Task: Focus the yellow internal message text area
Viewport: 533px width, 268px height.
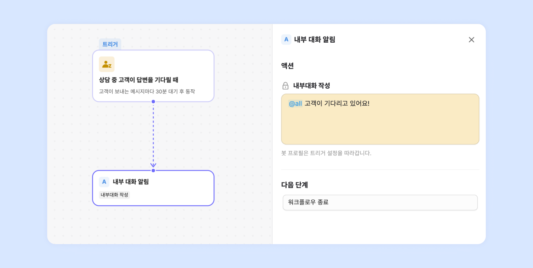Action: click(x=380, y=124)
